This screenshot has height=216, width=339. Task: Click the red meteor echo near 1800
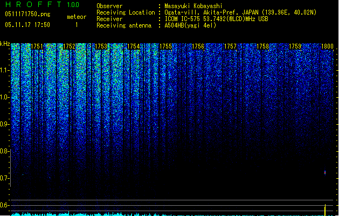pyautogui.click(x=325, y=172)
